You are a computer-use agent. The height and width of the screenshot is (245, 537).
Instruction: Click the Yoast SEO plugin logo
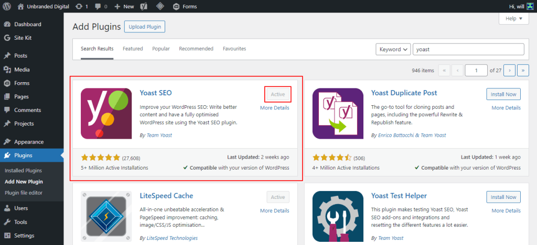coord(106,114)
